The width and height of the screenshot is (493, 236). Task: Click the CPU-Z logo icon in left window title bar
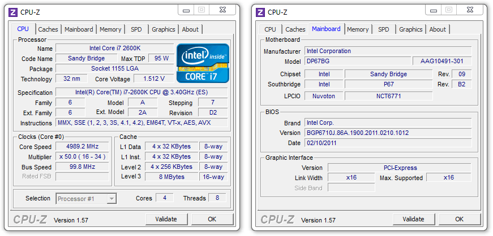point(13,12)
